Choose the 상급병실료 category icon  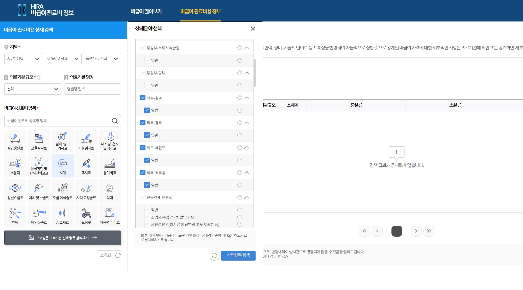(x=15, y=141)
